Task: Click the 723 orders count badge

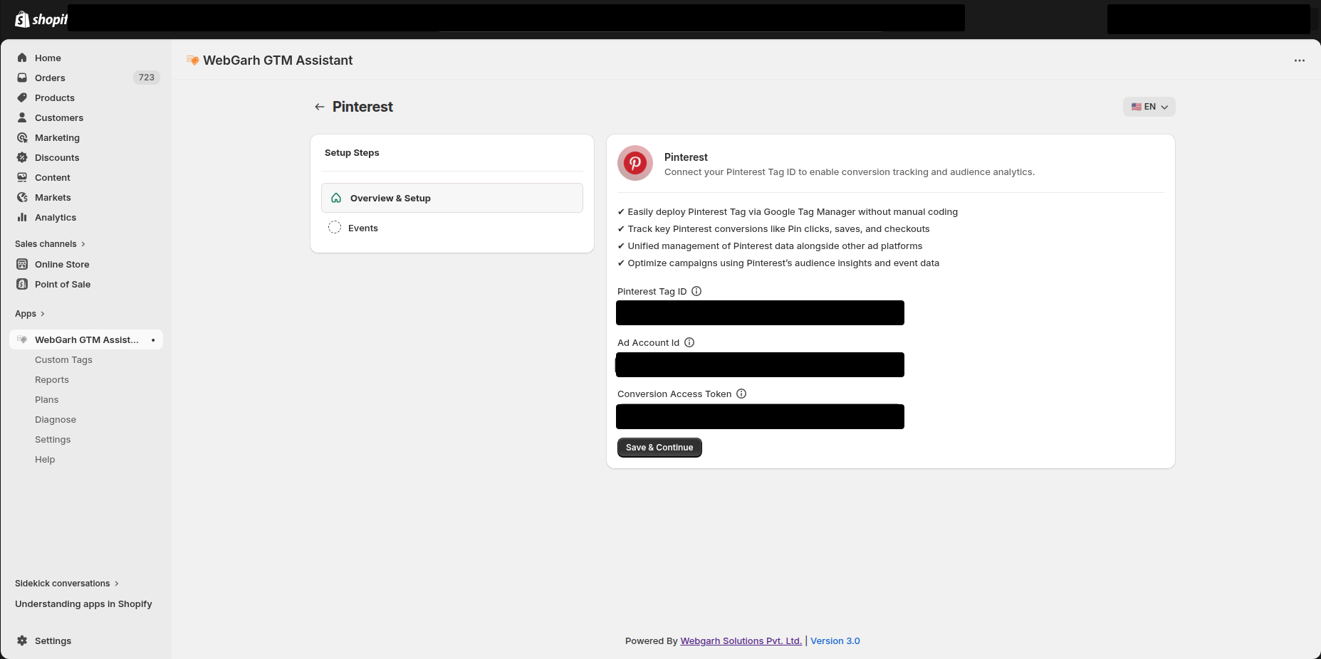Action: (x=147, y=78)
